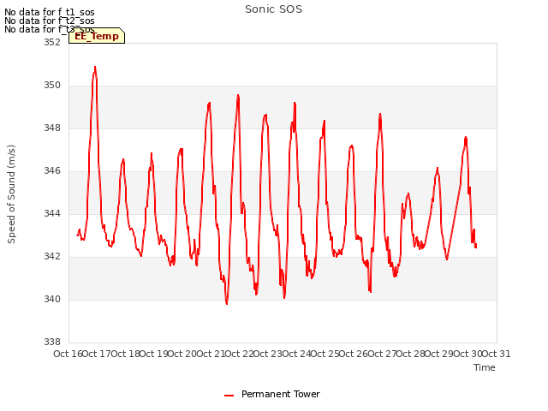Click the EE_Temp annotation label
Viewport: 548px width, 411px height.
[x=97, y=36]
